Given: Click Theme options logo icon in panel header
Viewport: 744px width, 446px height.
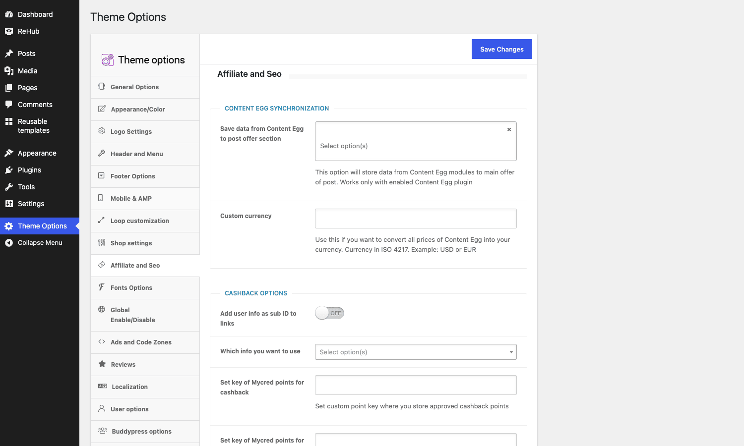Looking at the screenshot, I should point(108,60).
